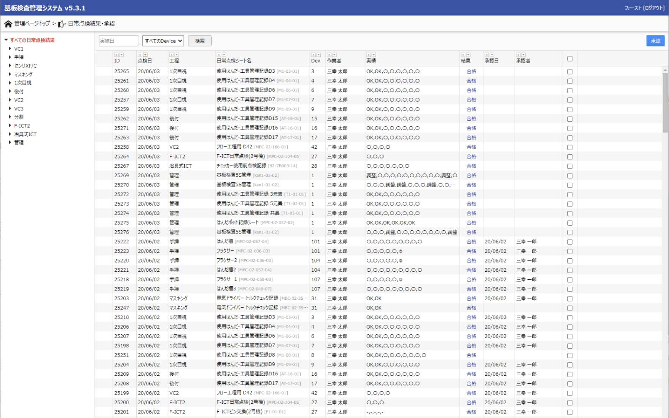Sort 工程 column descending
Screen dimensions: 669x418
[176, 55]
